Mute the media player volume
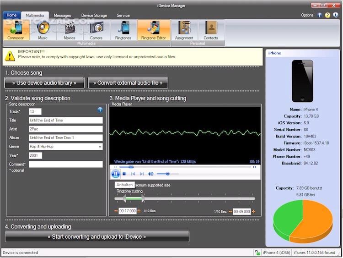This screenshot has width=343, height=258. [x=151, y=174]
